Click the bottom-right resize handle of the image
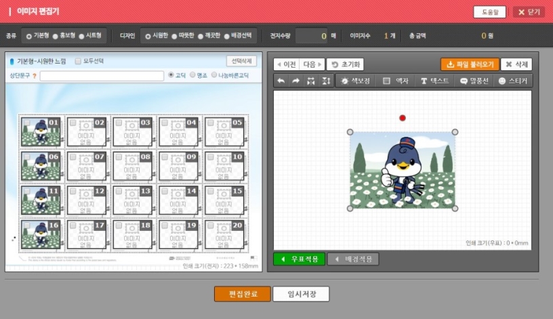 pos(455,209)
